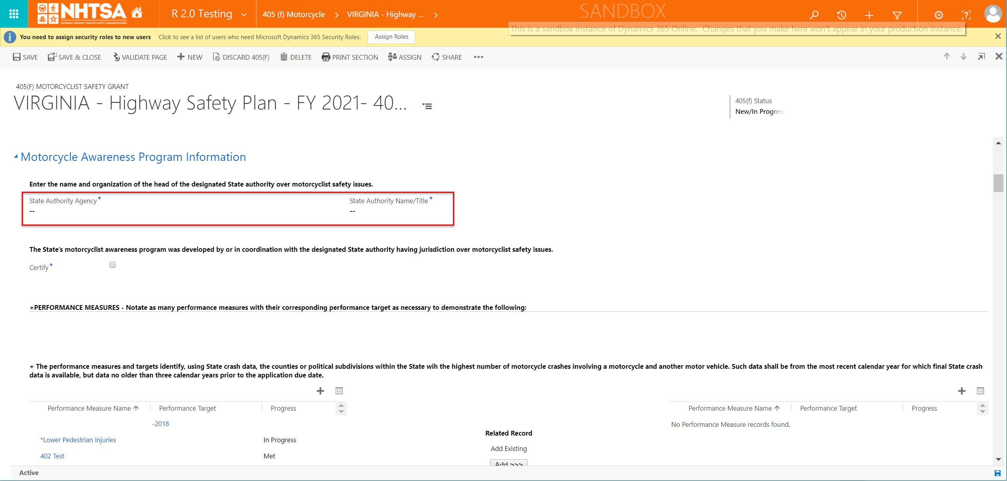Expand the R 2.0 Testing dropdown
1007x481 pixels.
click(244, 15)
